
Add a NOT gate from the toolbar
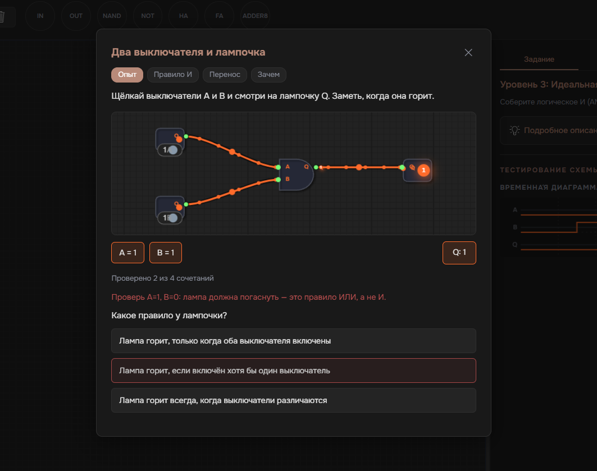click(148, 16)
